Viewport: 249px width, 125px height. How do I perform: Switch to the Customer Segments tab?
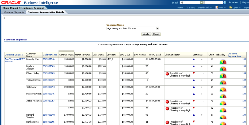14,12
